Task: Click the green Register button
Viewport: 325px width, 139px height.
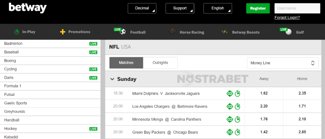Action: pos(258,8)
